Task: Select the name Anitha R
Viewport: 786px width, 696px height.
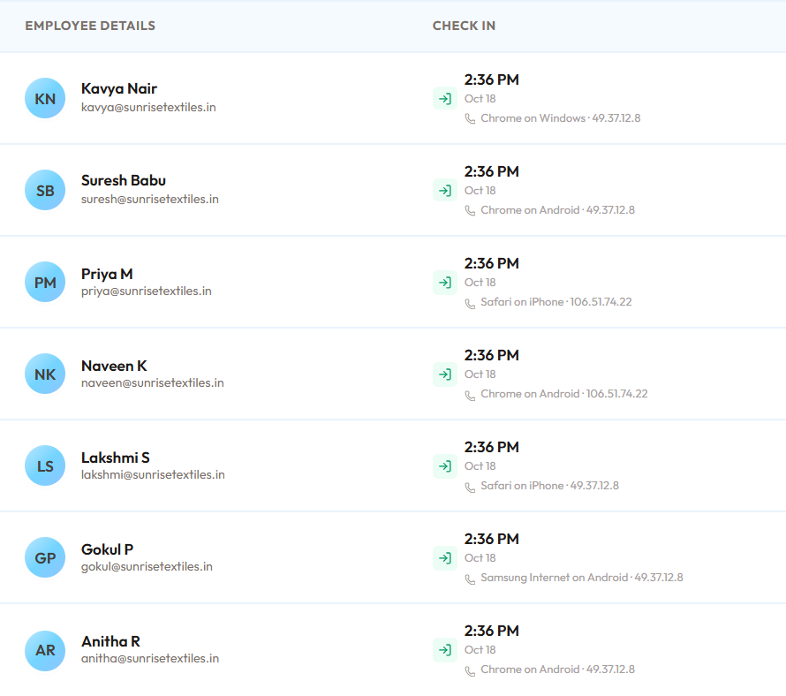Action: point(110,641)
